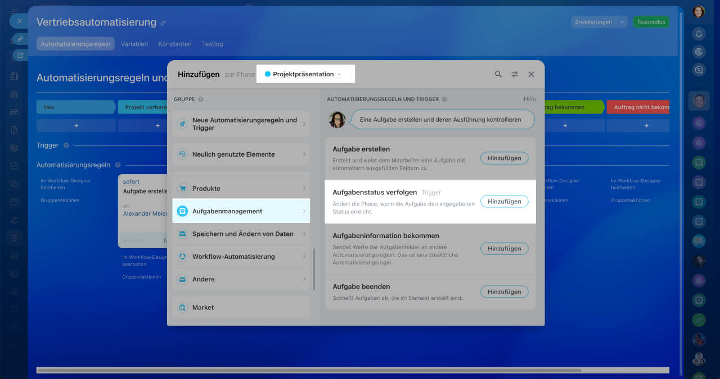This screenshot has width=720, height=379.
Task: Switch to the Testlog tab
Action: point(213,44)
